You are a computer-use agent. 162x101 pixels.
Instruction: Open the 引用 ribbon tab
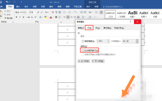pos(43,7)
